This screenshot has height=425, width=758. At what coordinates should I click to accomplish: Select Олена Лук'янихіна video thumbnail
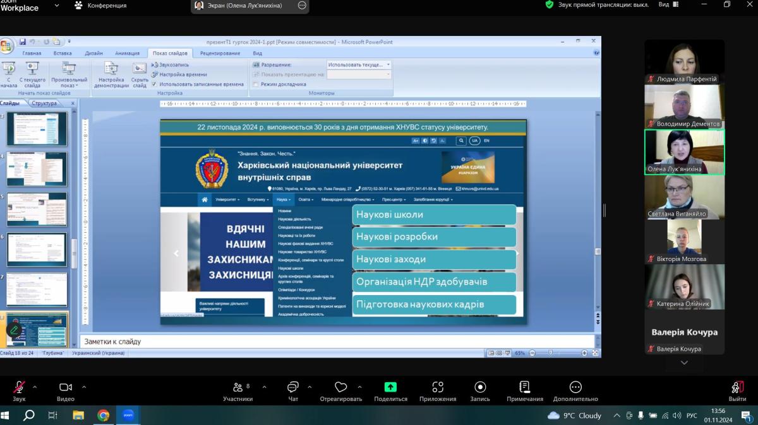coord(684,152)
